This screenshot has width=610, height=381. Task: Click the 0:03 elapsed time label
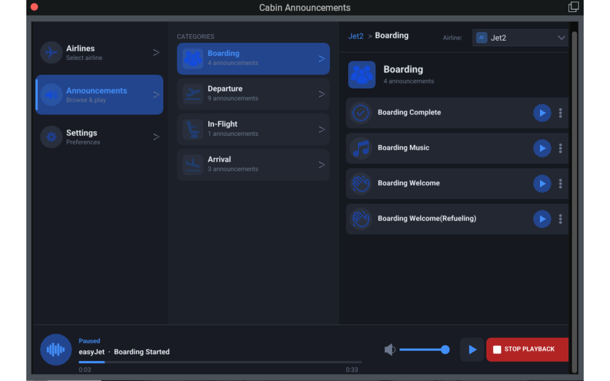[x=85, y=370]
